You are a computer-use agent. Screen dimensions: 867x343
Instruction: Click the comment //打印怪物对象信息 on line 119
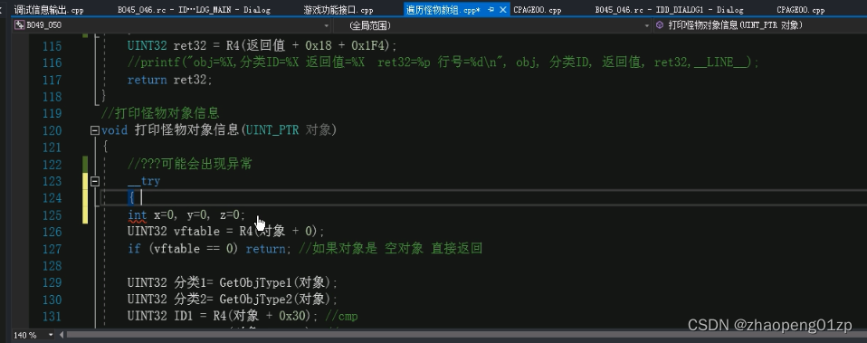[160, 113]
